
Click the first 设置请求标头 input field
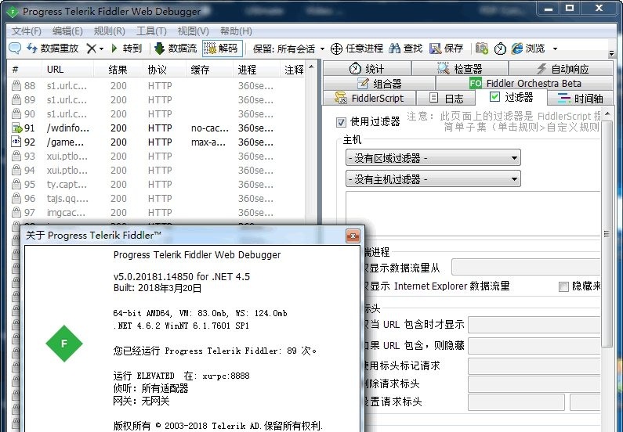click(516, 401)
